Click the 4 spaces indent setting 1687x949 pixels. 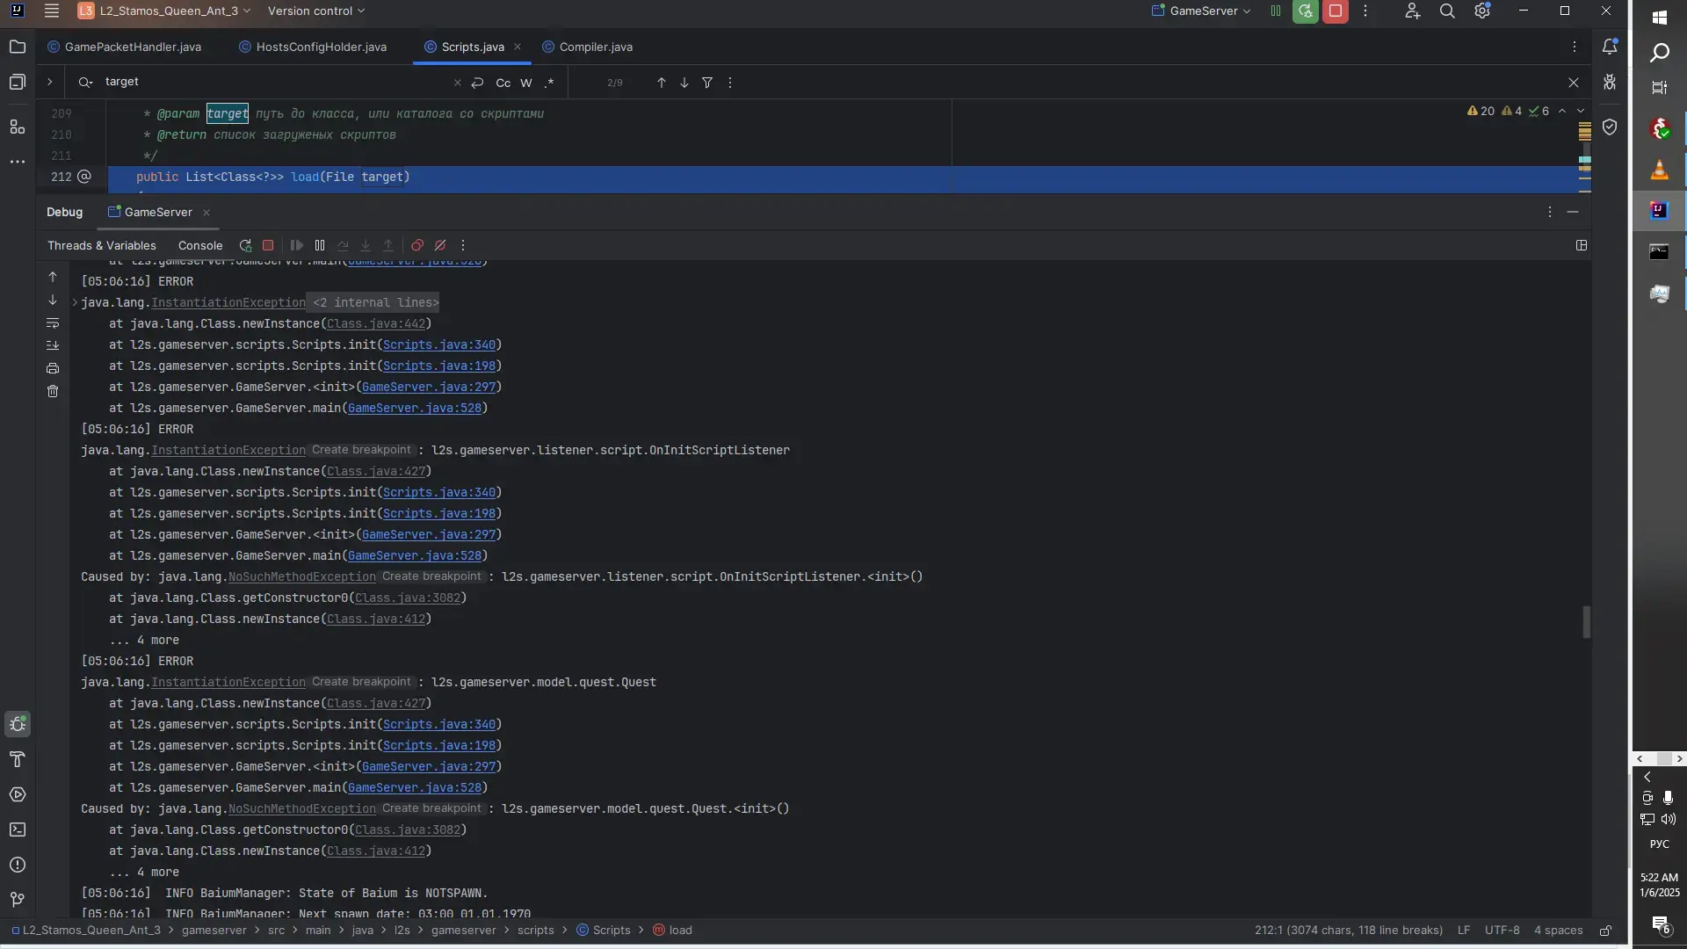[x=1558, y=931]
